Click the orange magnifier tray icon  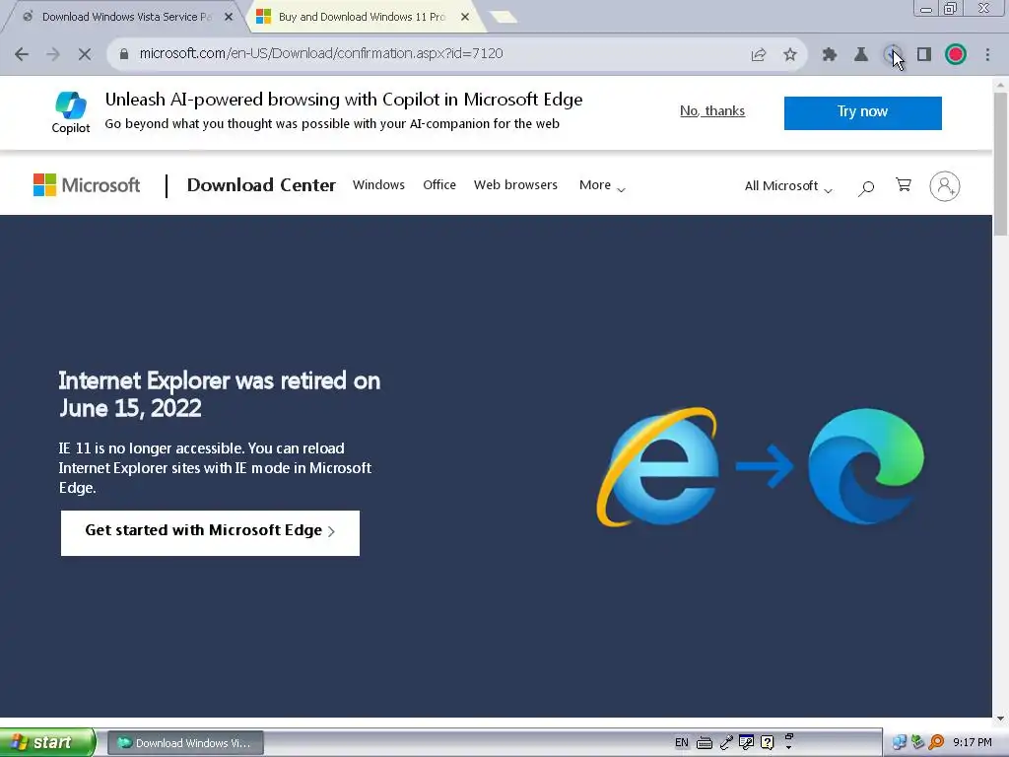point(936,743)
